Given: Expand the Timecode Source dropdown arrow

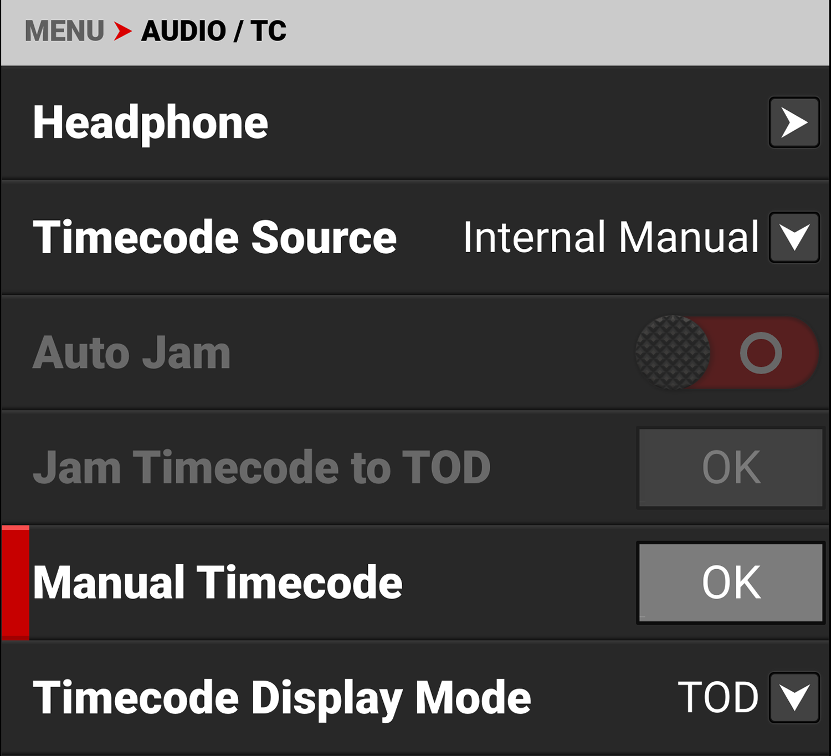Looking at the screenshot, I should coord(794,237).
